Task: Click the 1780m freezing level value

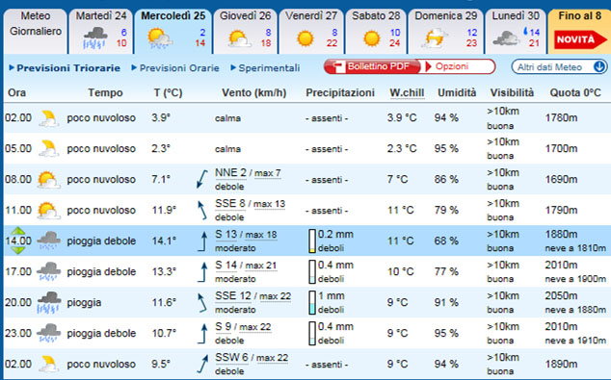Action: click(561, 118)
